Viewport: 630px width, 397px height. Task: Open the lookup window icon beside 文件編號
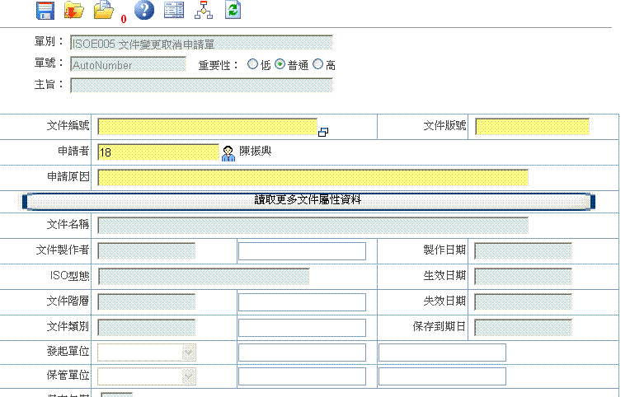point(323,132)
